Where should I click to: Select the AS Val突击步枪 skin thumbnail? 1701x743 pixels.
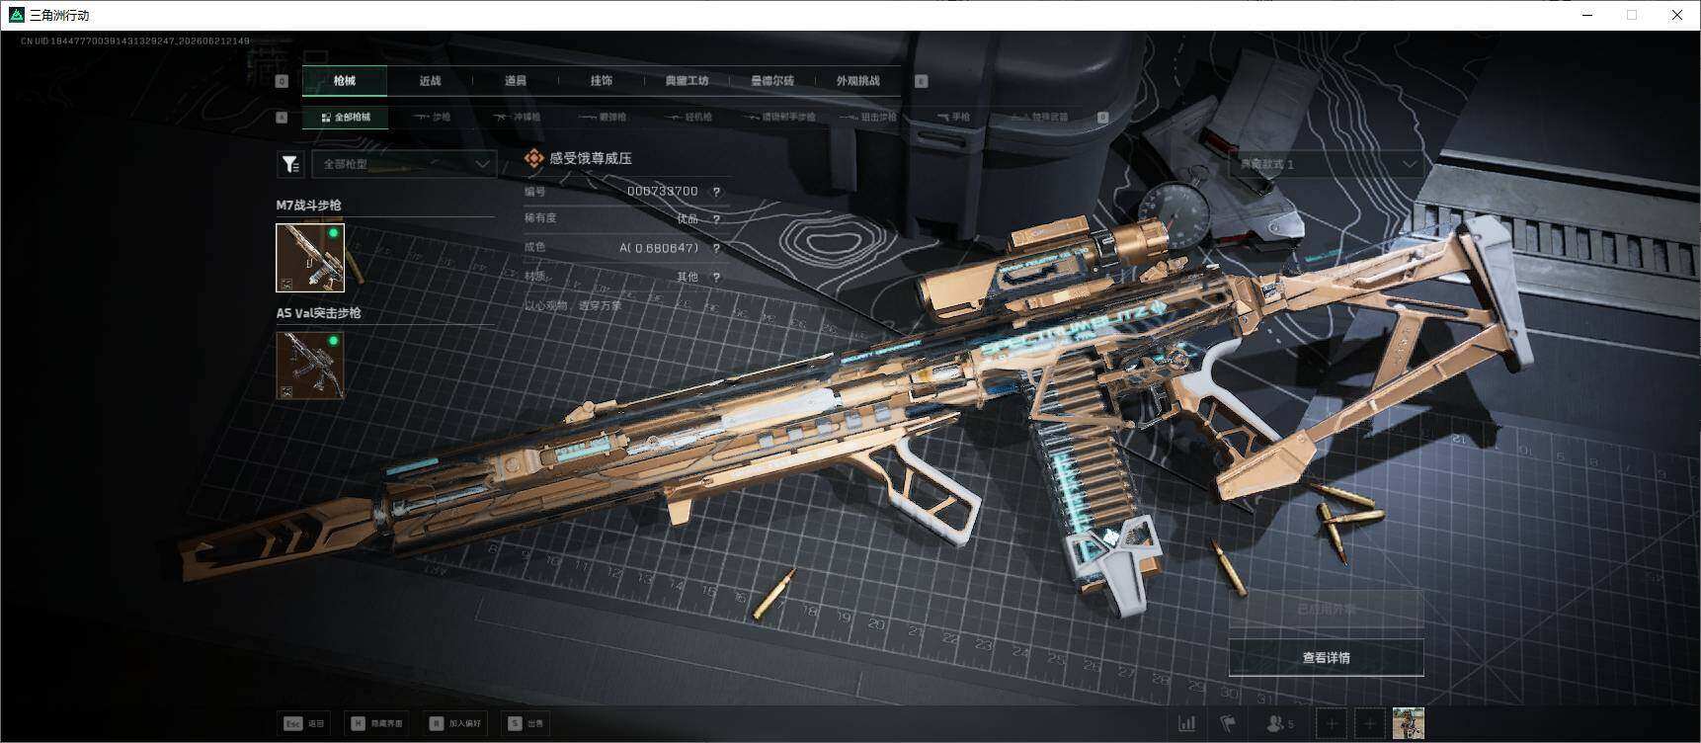310,366
